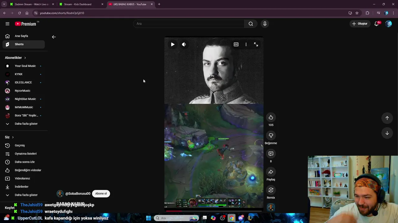Enter fullscreen on the Short

tap(256, 44)
